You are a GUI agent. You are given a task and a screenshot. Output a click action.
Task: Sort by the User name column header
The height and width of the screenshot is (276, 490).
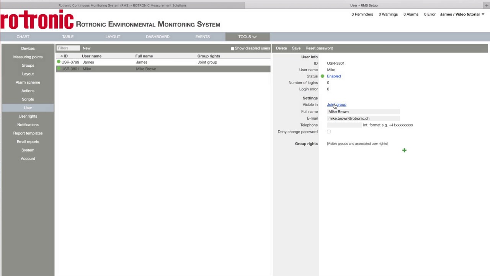click(91, 56)
